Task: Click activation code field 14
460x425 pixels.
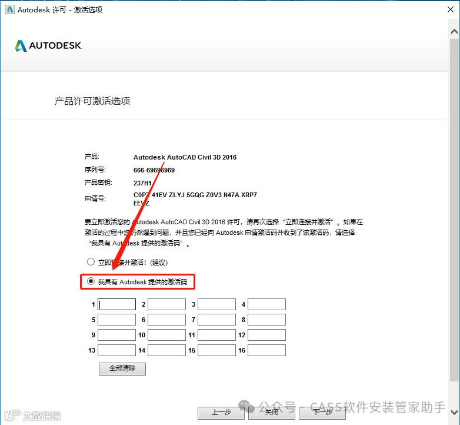Action: pos(166,350)
